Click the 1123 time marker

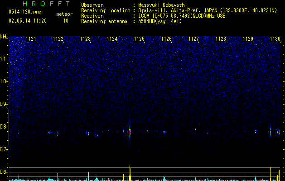point(86,39)
